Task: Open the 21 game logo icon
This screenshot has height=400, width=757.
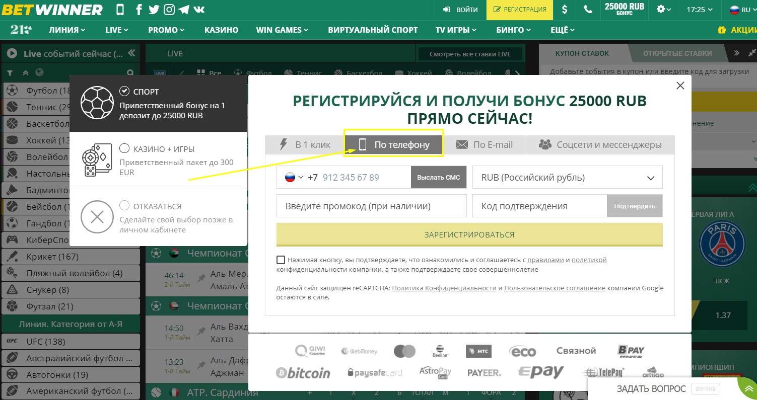Action: point(21,30)
